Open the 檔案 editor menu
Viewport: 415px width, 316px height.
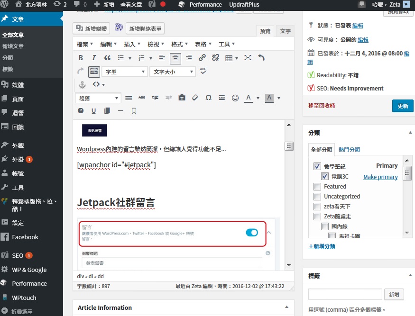pos(85,44)
